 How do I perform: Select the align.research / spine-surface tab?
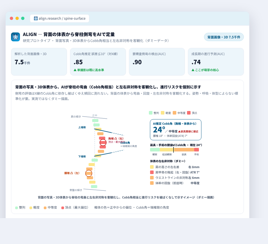(60, 18)
